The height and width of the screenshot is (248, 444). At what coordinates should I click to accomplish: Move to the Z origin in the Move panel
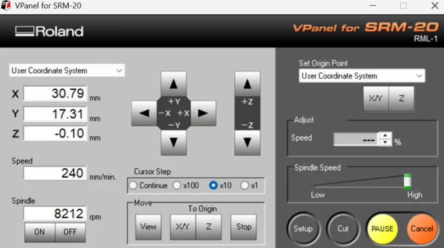(209, 227)
